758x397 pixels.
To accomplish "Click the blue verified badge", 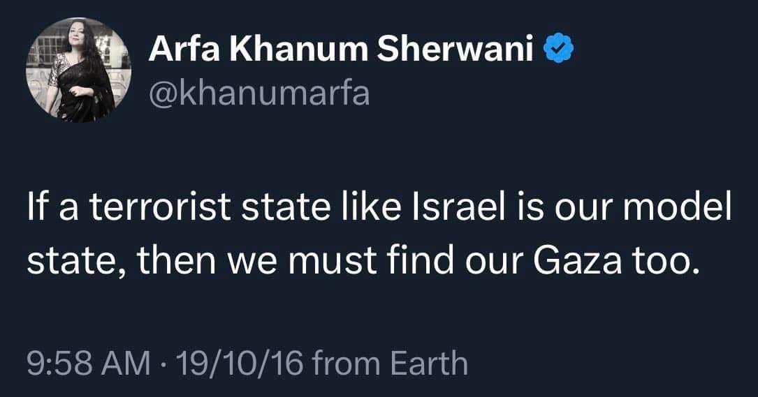I will 560,50.
